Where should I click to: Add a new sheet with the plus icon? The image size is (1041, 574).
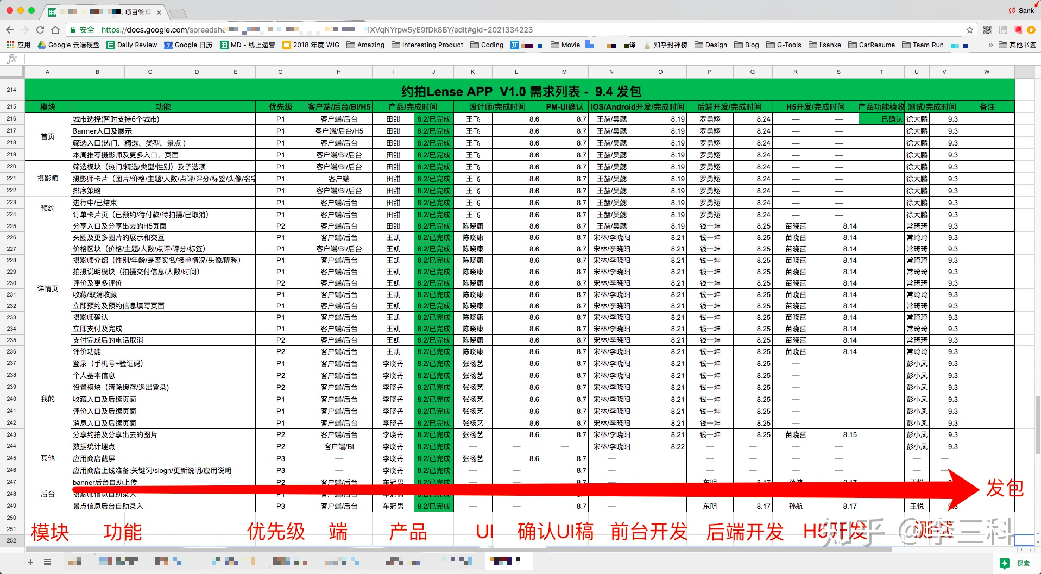[x=30, y=562]
